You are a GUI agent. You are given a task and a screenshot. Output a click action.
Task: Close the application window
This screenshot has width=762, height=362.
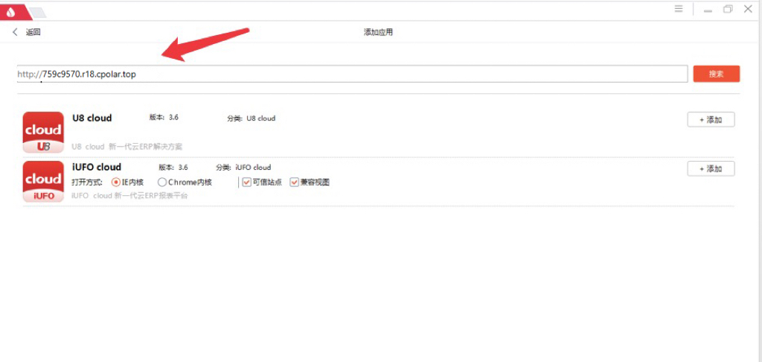[748, 9]
